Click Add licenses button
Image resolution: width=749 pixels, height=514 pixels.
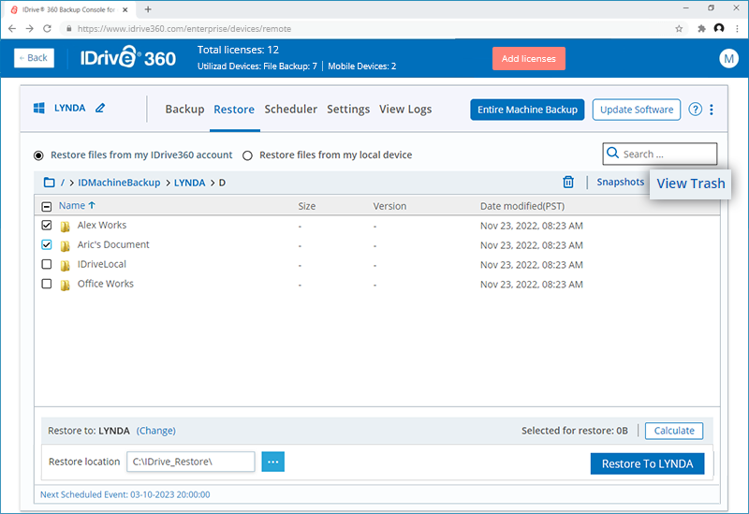pos(529,58)
